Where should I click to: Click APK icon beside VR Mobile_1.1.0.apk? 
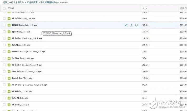(x=10, y=91)
